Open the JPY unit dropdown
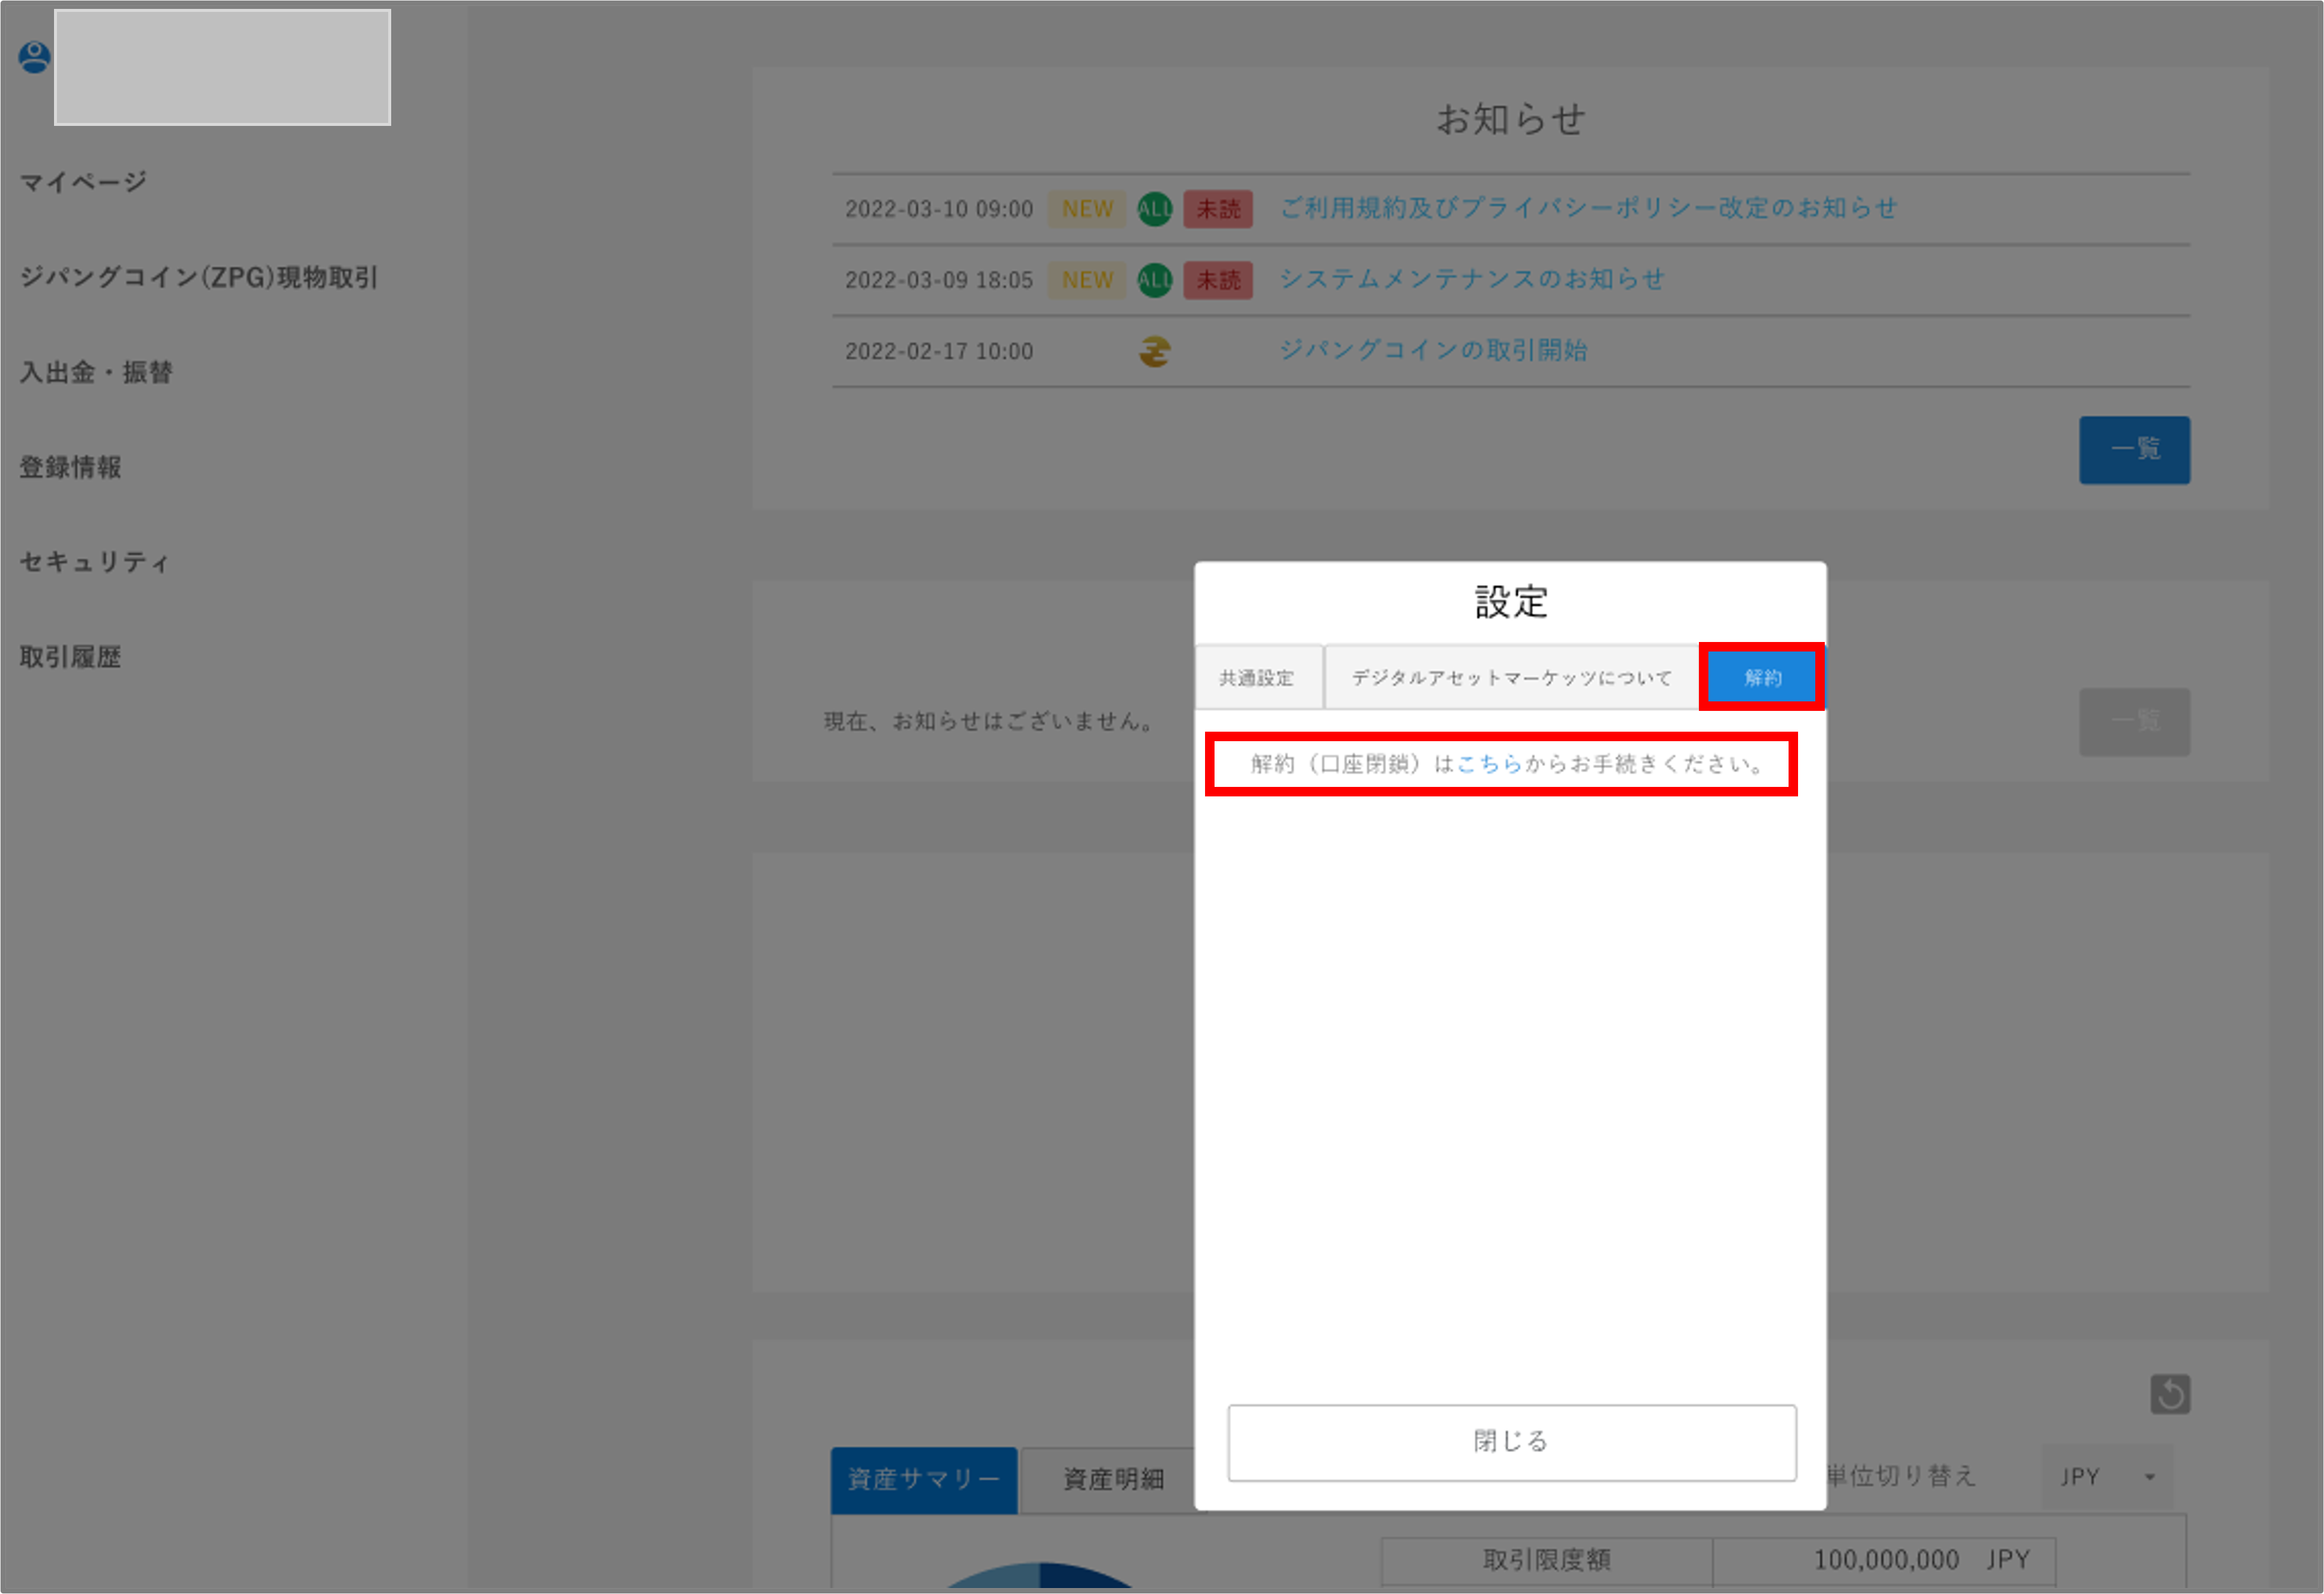The height and width of the screenshot is (1594, 2324). (x=2106, y=1477)
